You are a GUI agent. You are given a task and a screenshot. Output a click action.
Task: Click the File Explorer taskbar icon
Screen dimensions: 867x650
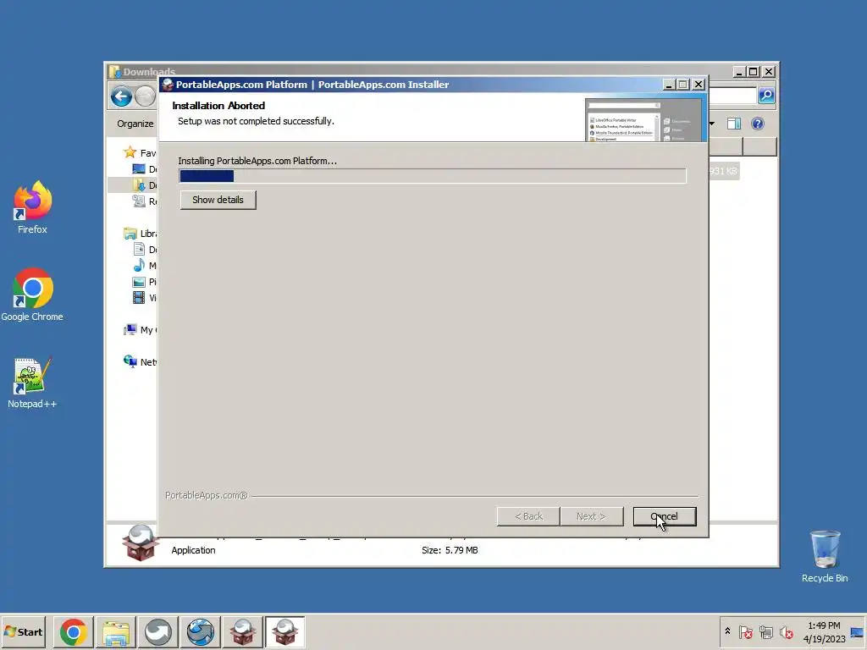(x=115, y=631)
